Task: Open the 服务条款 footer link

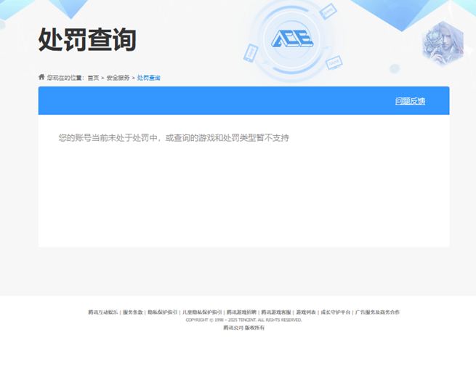Action: coord(132,312)
